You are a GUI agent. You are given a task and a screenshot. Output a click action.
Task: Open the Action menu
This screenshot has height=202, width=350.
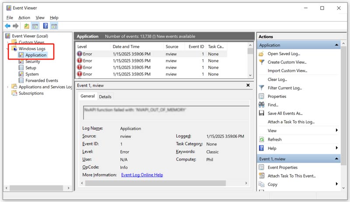(24, 17)
